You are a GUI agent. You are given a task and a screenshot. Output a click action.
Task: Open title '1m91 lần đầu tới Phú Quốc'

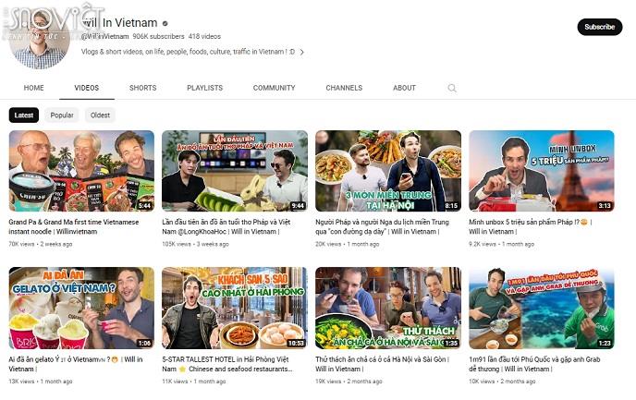(534, 364)
